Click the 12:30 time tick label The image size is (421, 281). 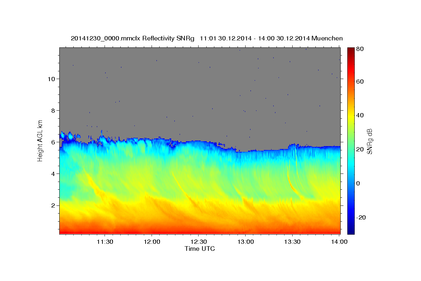click(198, 242)
